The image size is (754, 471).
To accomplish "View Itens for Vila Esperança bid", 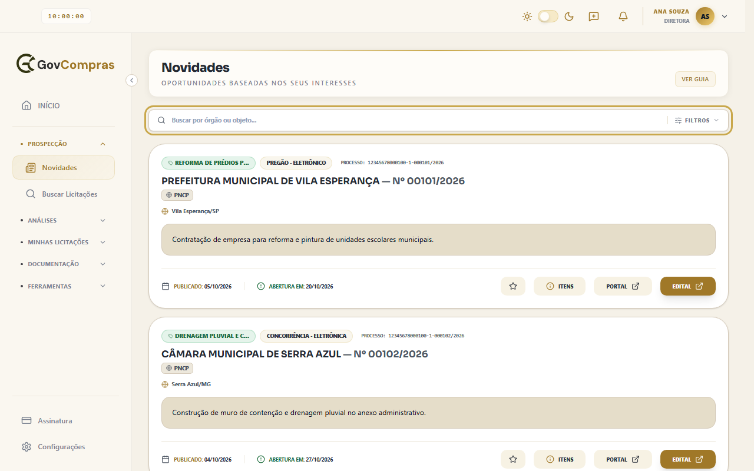I will click(x=560, y=286).
